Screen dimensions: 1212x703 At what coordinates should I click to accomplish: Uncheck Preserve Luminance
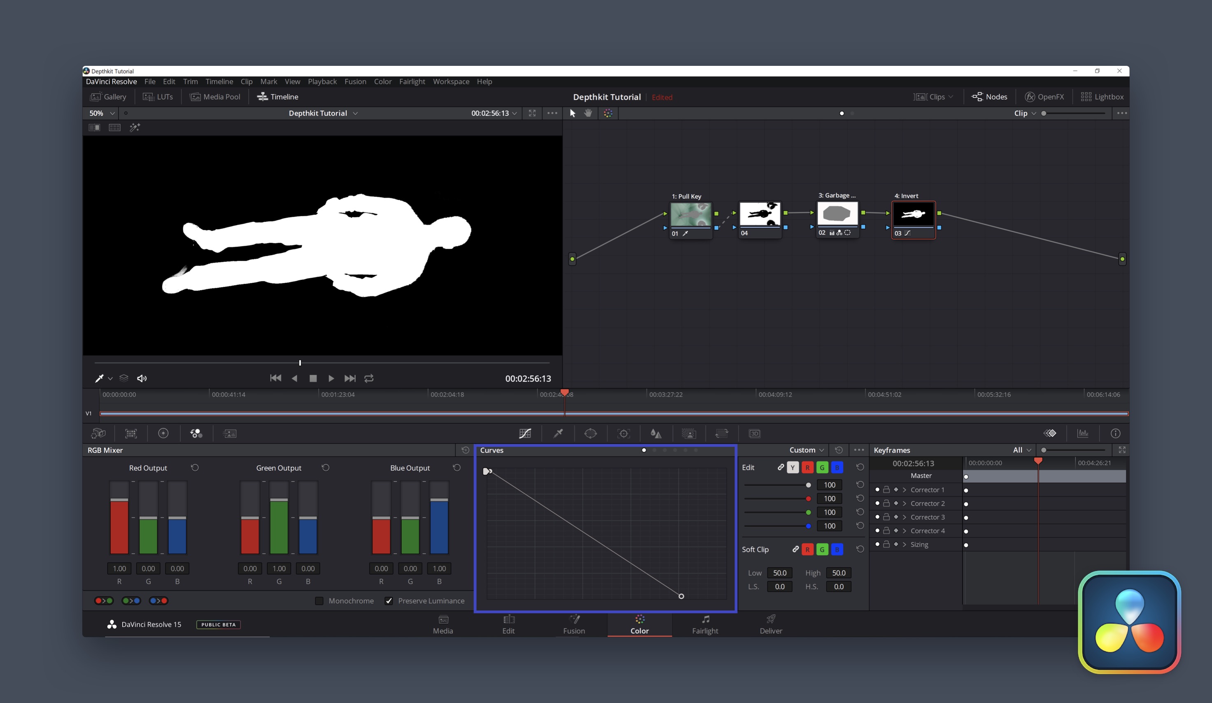(389, 601)
